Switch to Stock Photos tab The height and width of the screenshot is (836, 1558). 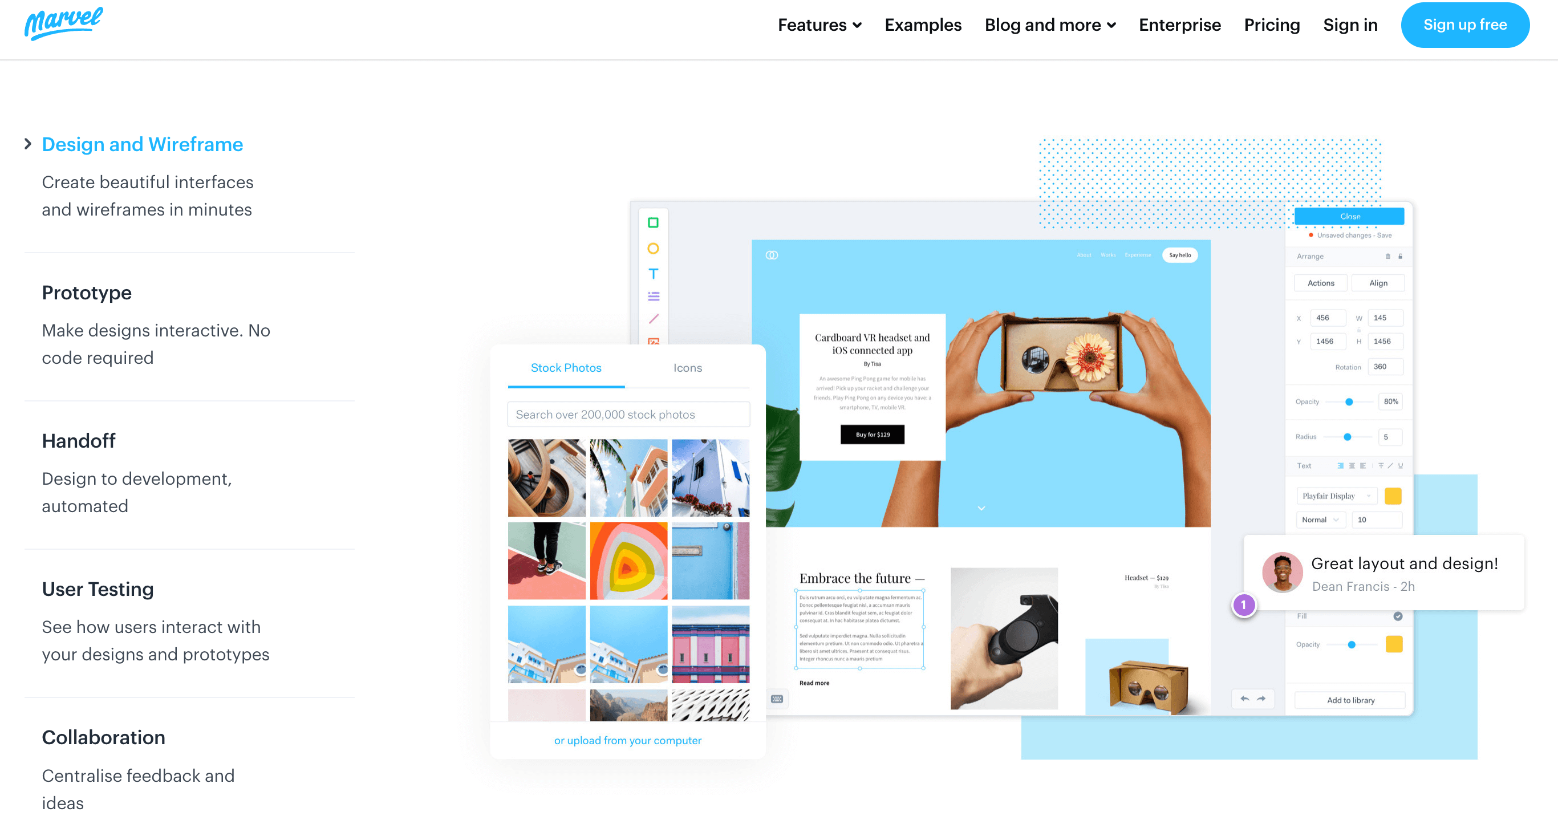(x=567, y=368)
